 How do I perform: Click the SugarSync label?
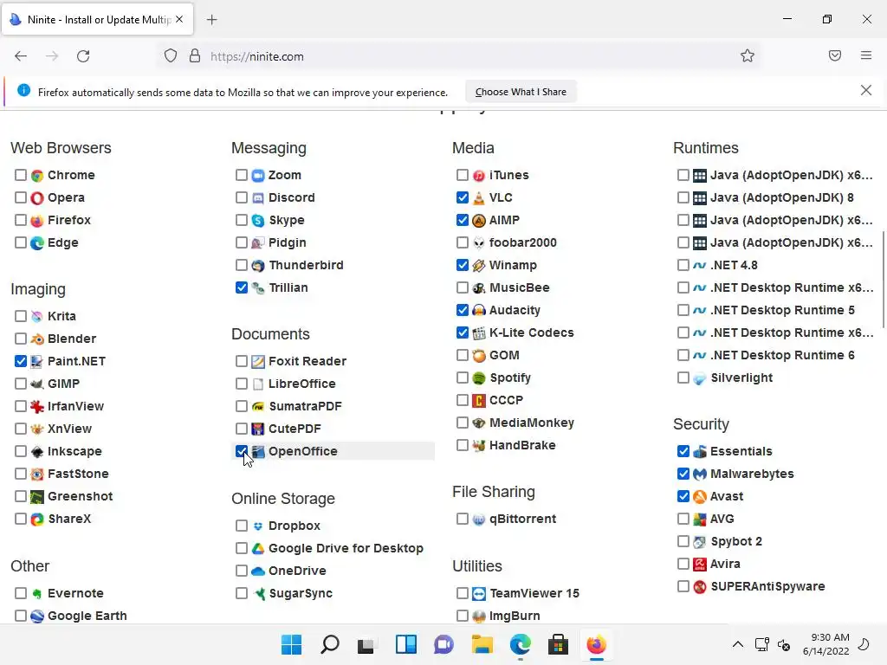coord(301,593)
